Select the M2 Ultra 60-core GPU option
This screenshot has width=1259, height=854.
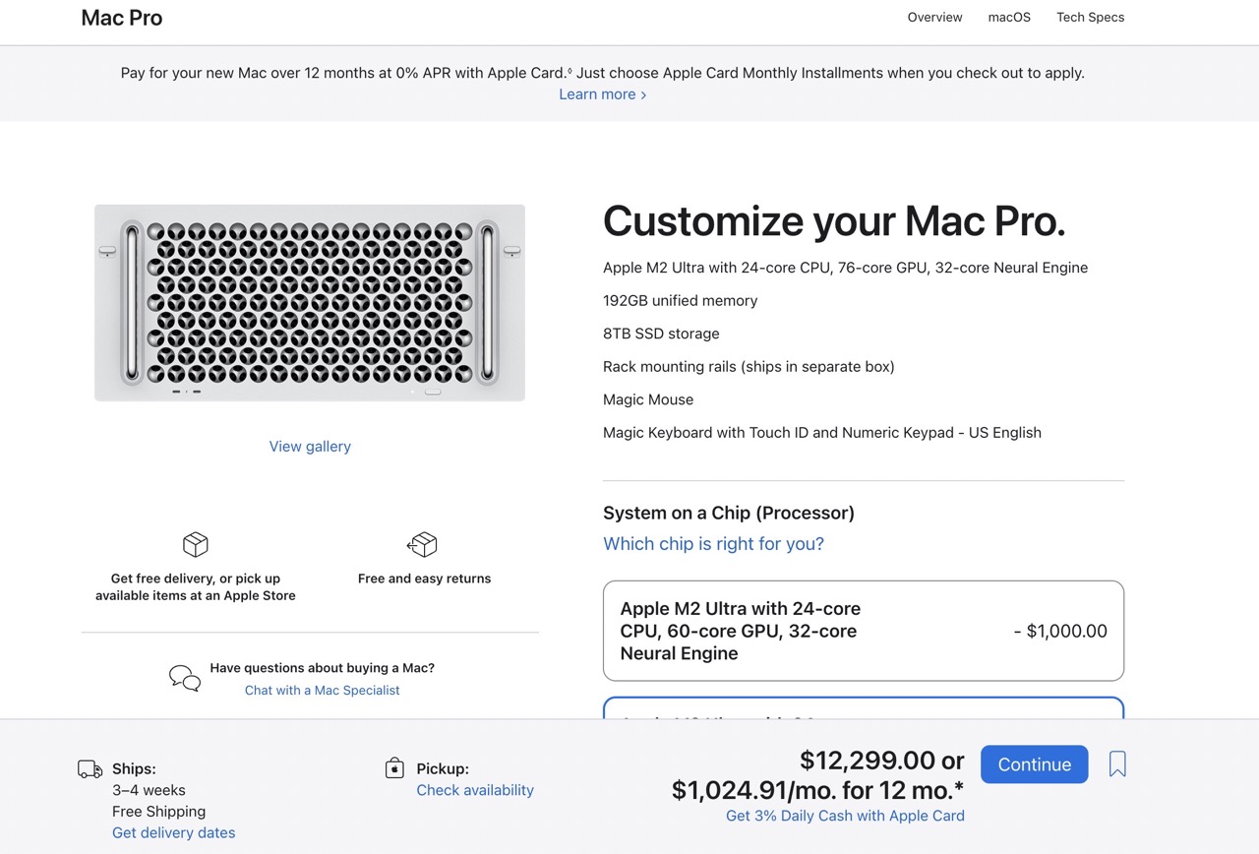coord(863,631)
